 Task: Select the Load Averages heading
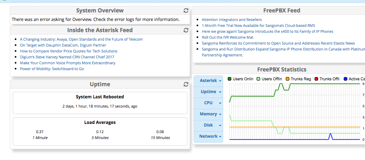100,122
